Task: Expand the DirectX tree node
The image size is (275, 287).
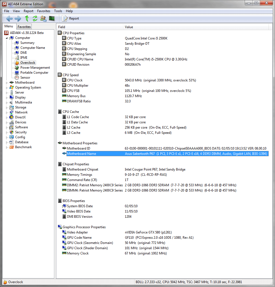Action: (x=7, y=117)
